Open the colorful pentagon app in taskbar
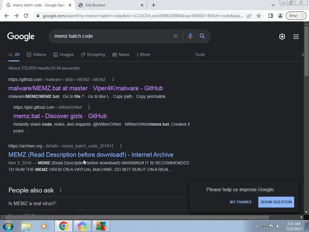Screen dimensions: 309x232 pyautogui.click(x=82, y=226)
